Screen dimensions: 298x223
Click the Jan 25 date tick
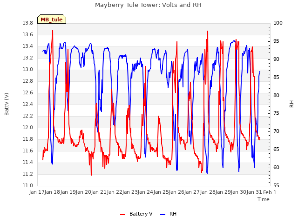[161, 192]
